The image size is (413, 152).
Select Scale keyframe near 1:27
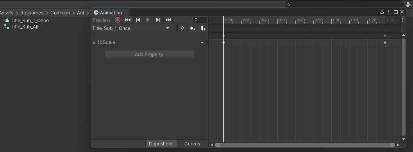(385, 42)
